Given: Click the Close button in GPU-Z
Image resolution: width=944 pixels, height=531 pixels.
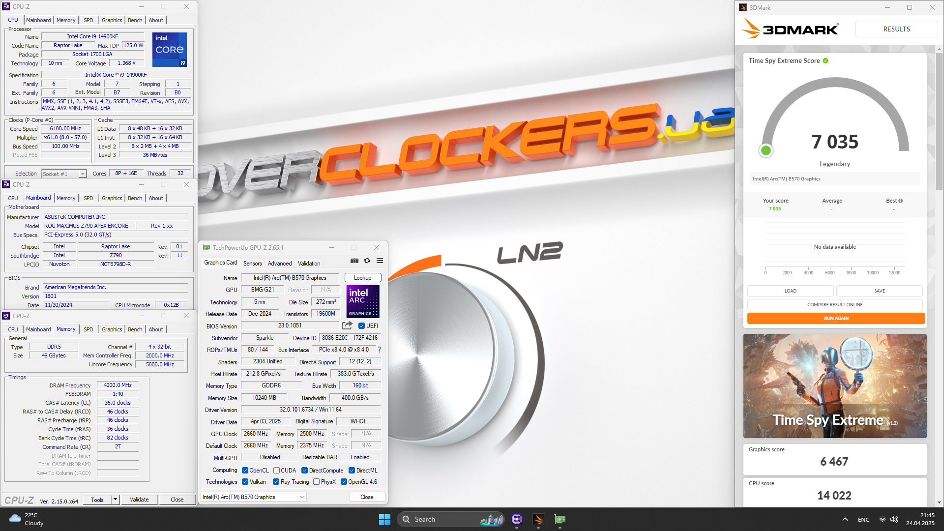Looking at the screenshot, I should click(x=367, y=497).
